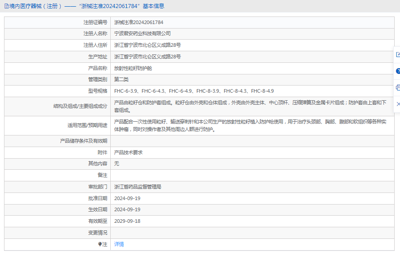Viewport: 400px width, 254px height.
Task: Close the floating side panel with the X
Action: click(398, 104)
